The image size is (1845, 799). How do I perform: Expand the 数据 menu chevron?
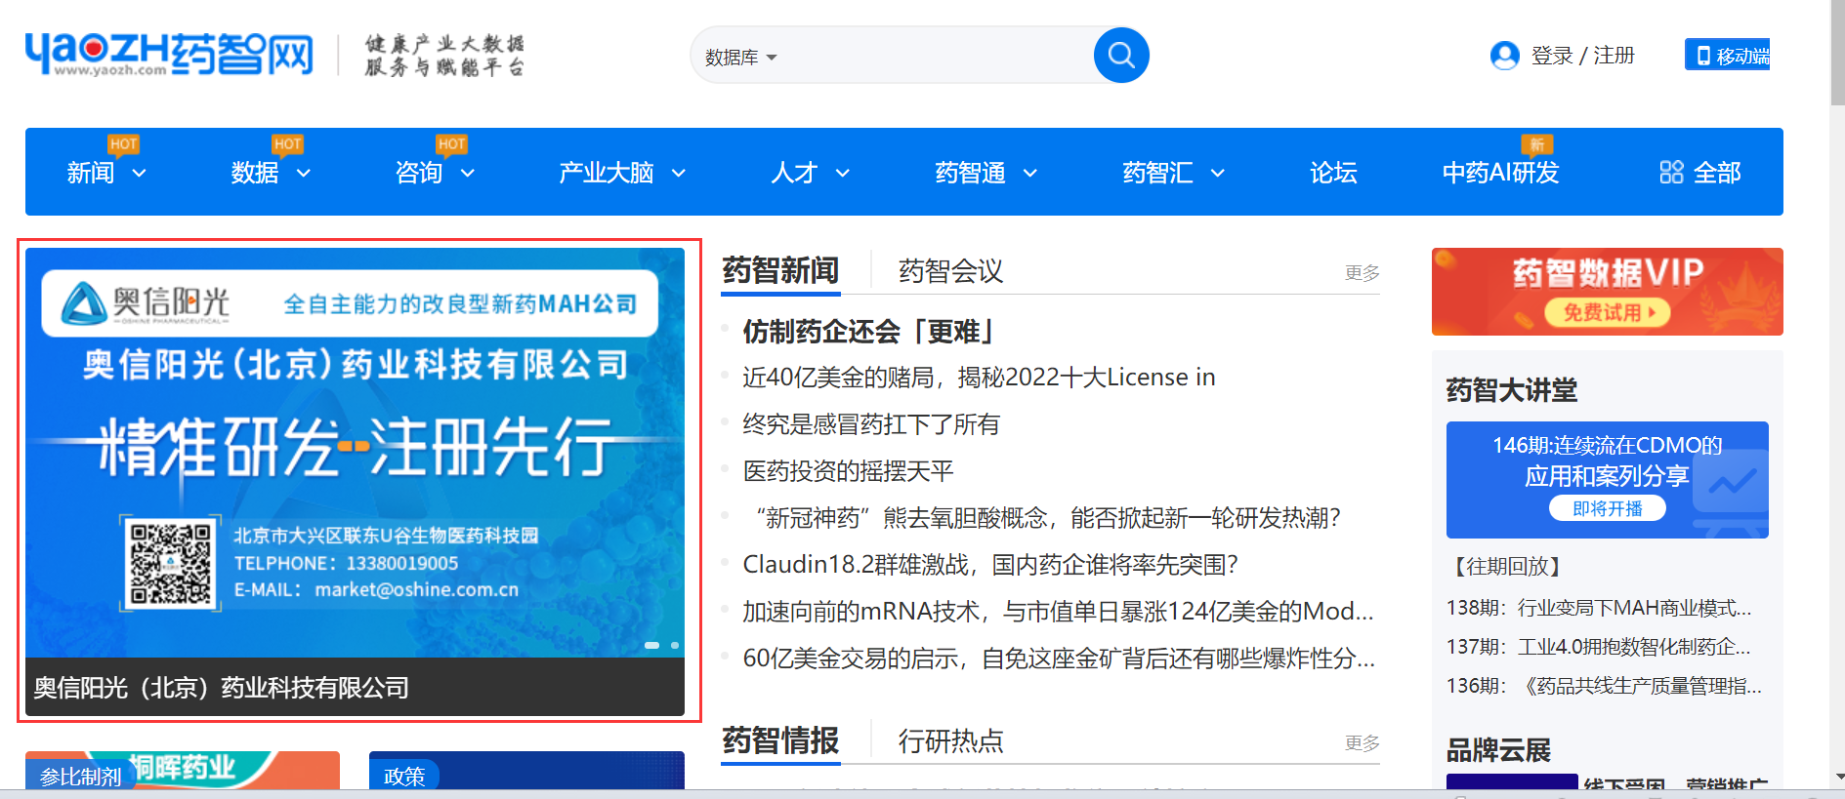303,174
